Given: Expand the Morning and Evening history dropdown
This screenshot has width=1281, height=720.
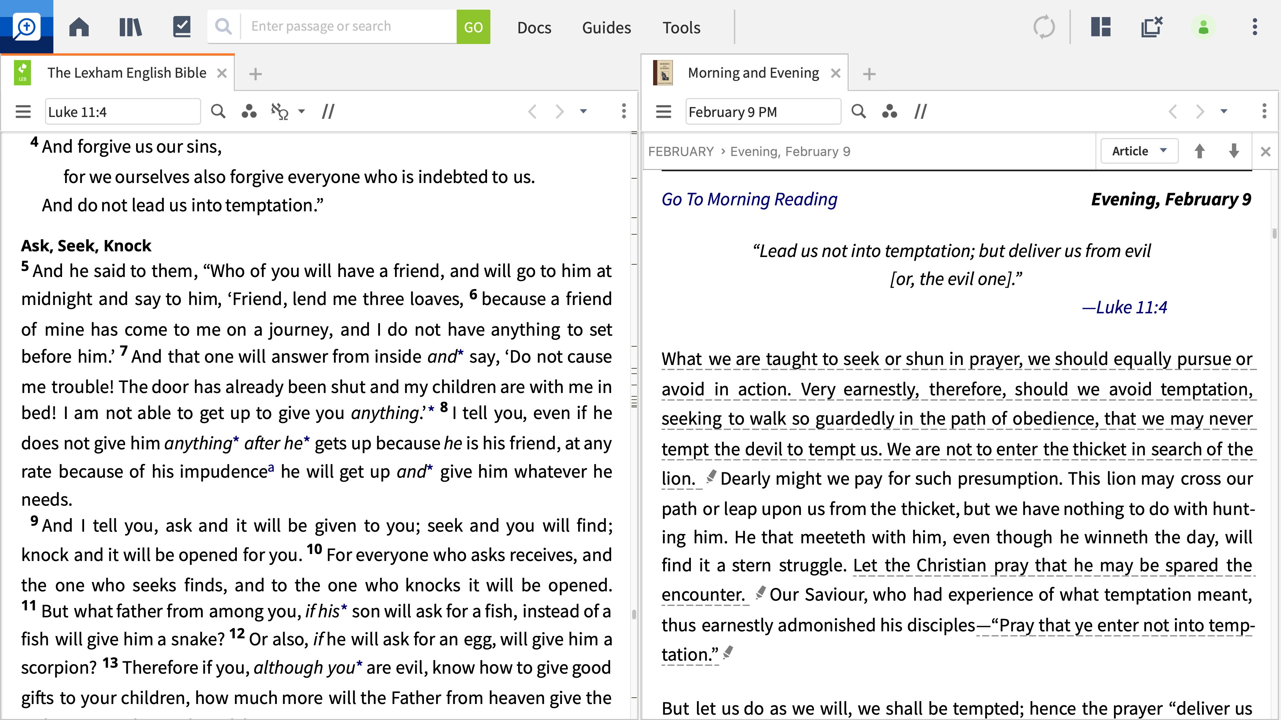Looking at the screenshot, I should click(x=1224, y=111).
